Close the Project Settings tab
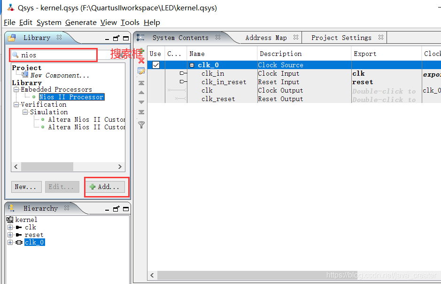441x284 pixels. pos(381,37)
